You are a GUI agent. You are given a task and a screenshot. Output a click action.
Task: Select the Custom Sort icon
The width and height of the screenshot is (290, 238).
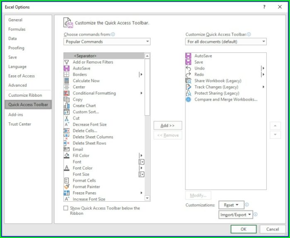click(66, 112)
